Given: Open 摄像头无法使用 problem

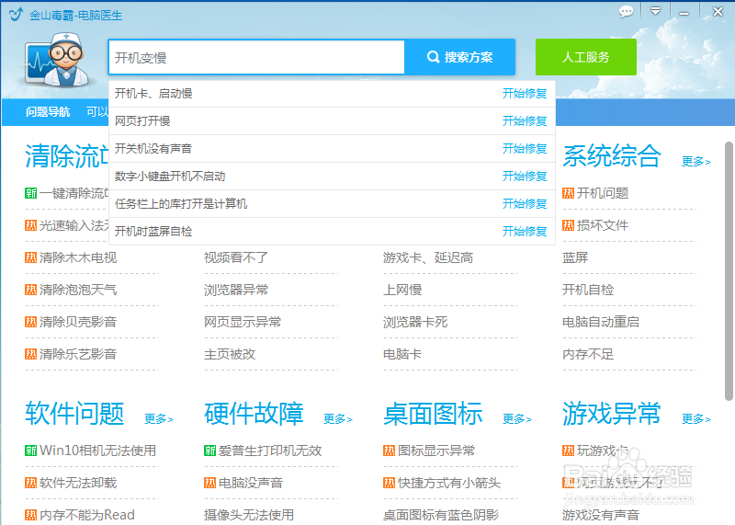Looking at the screenshot, I should (x=249, y=515).
